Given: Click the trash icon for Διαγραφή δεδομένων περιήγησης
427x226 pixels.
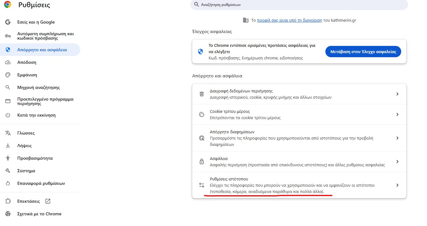Looking at the screenshot, I should point(202,94).
